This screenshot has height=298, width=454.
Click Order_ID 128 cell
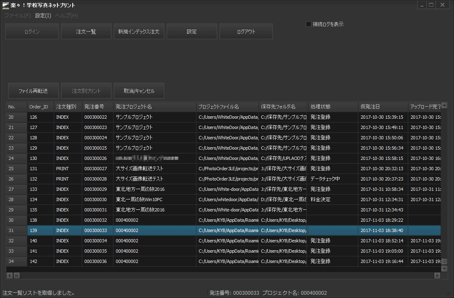(x=40, y=138)
